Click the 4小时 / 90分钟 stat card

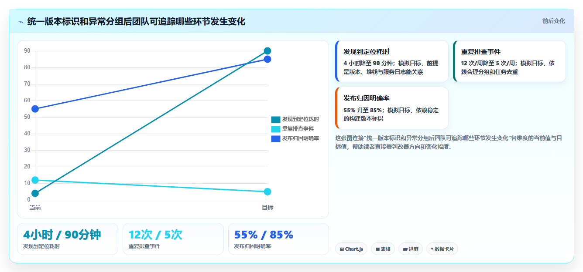68,239
